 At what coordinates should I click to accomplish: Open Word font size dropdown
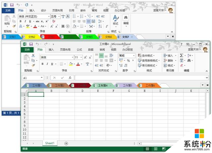(x=59, y=16)
